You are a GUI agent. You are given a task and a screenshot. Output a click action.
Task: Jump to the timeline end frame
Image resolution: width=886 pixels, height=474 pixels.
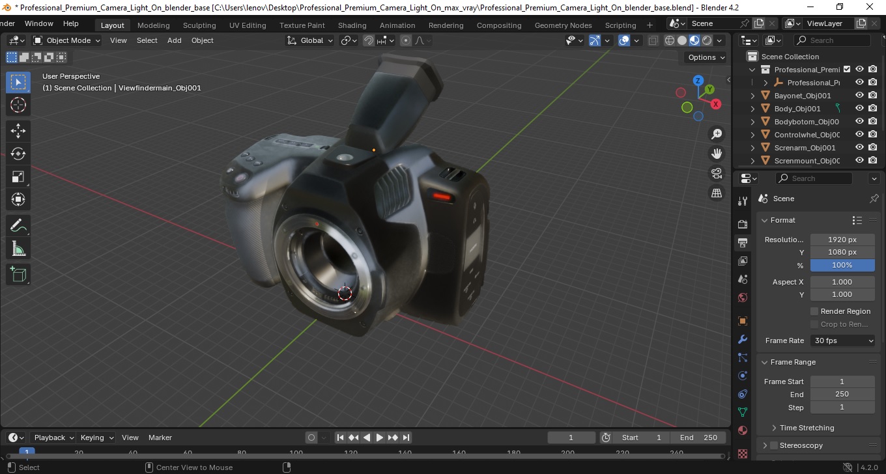pos(406,438)
